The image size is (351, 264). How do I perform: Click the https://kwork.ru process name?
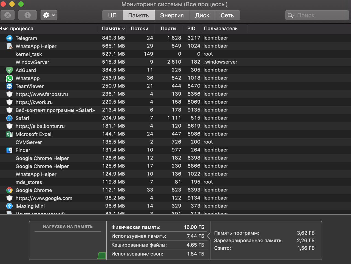tap(34, 102)
